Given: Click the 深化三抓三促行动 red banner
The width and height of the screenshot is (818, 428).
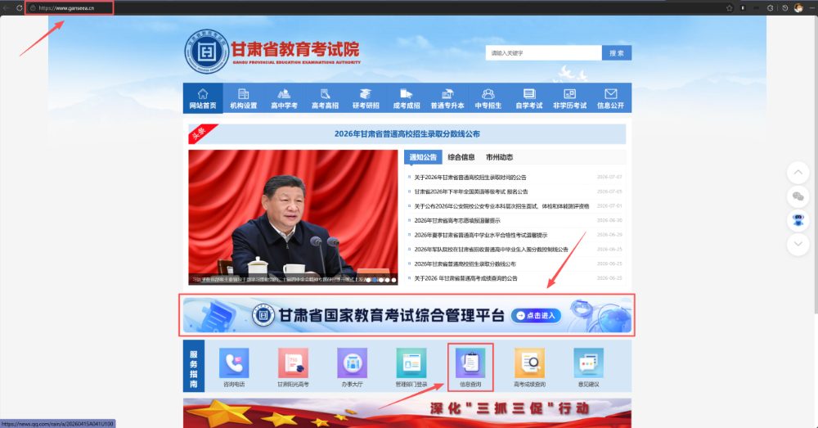Looking at the screenshot, I should tap(407, 413).
